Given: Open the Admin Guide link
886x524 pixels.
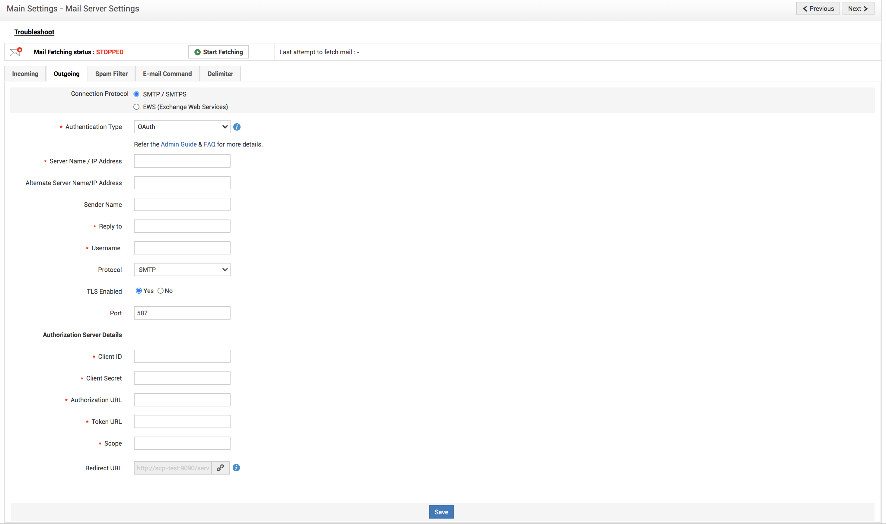Looking at the screenshot, I should pos(178,144).
